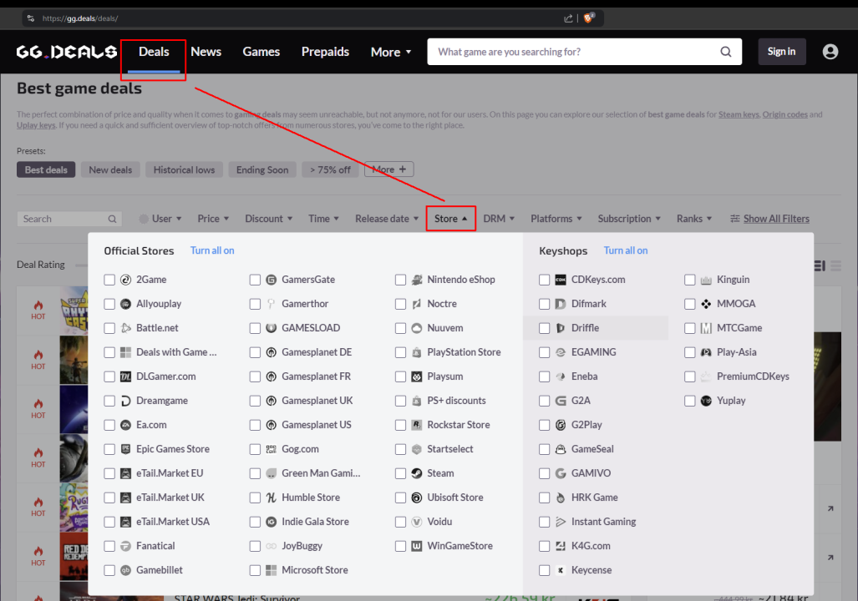
Task: Go to the News tab
Action: click(x=206, y=52)
